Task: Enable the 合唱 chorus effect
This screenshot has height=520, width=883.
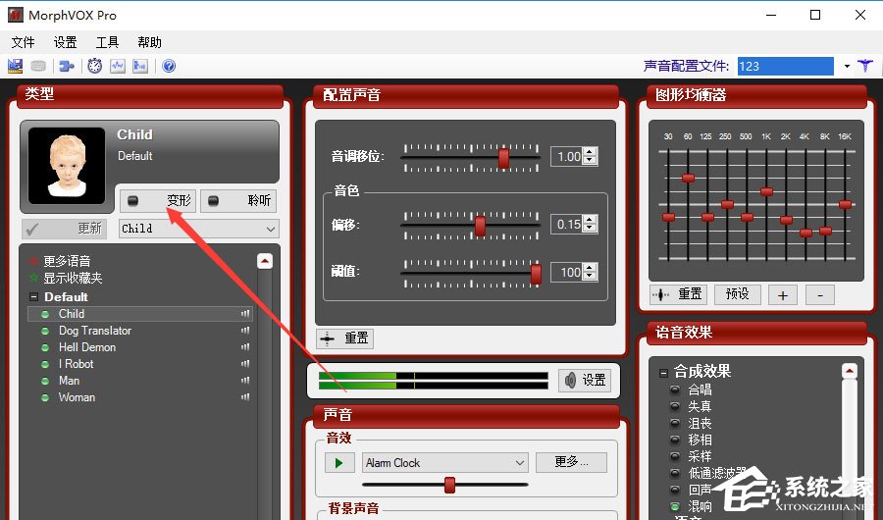Action: [675, 390]
